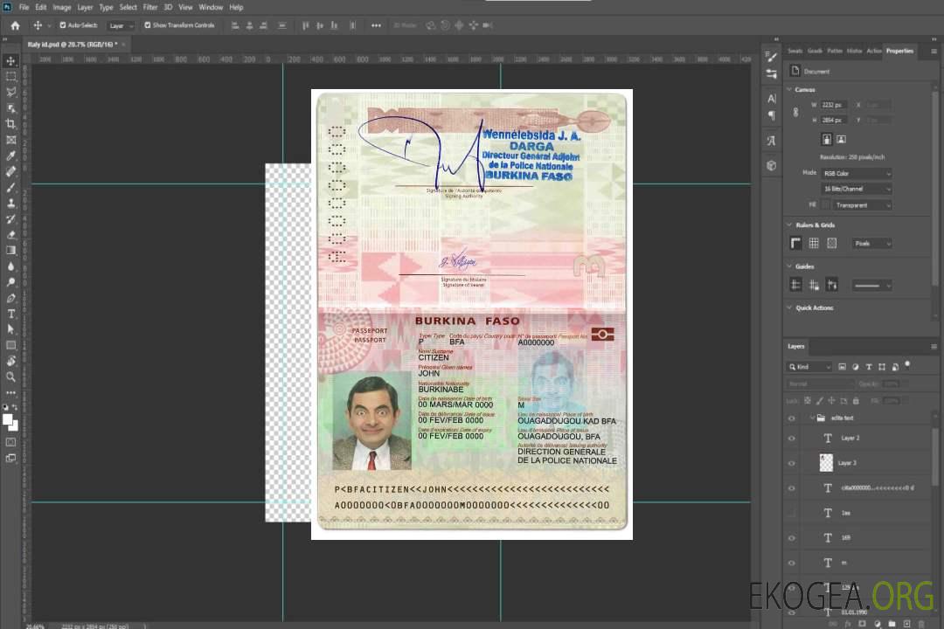Open the Character panel icon
The height and width of the screenshot is (629, 944).
tap(772, 98)
